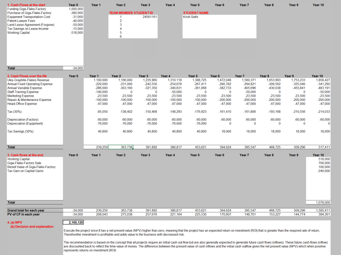Select the paragraph starting 'The recommendation is based'
This screenshot has width=341, height=255.
pyautogui.click(x=196, y=246)
